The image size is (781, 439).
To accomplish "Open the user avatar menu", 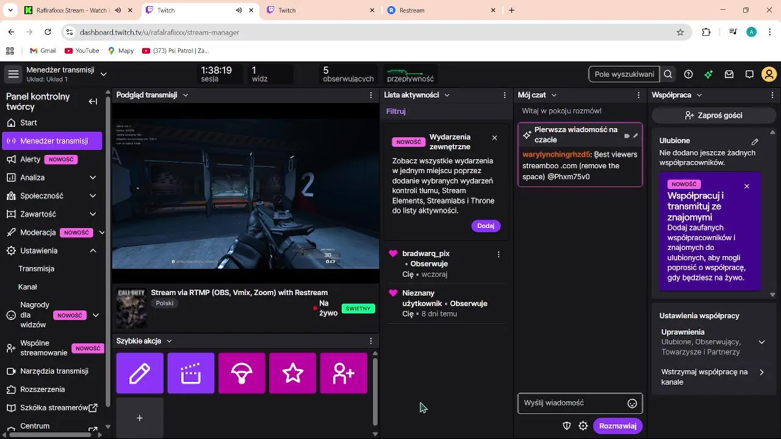I will [769, 74].
